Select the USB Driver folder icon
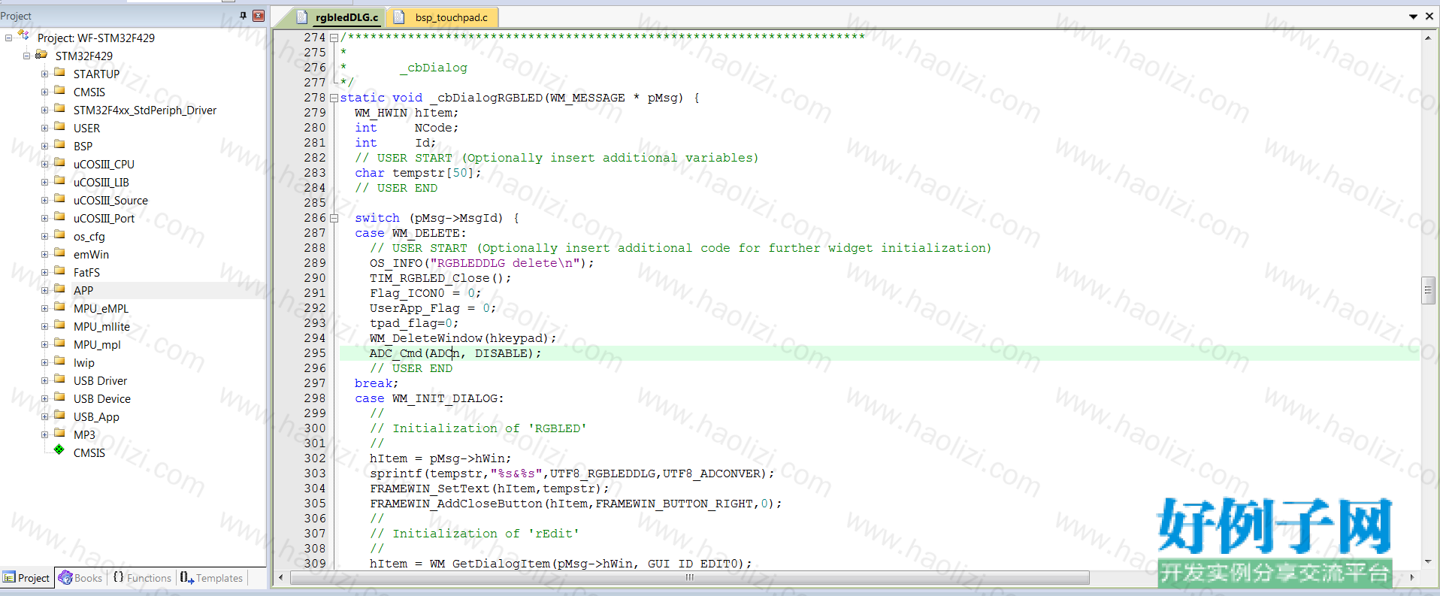Viewport: 1440px width, 596px height. click(x=59, y=380)
